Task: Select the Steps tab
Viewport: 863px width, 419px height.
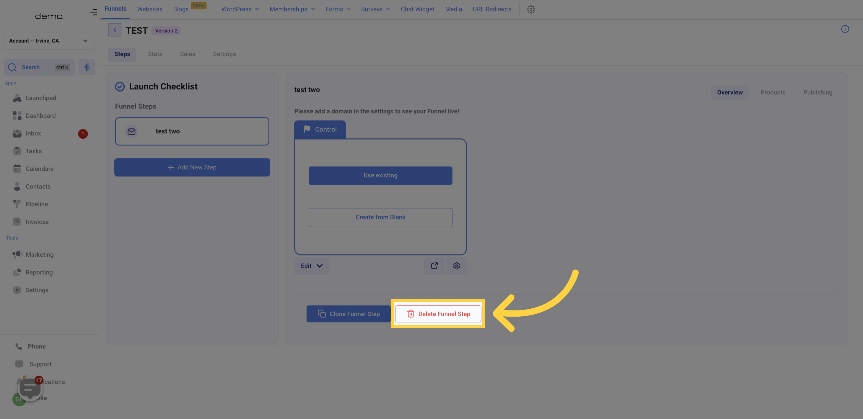Action: click(122, 54)
